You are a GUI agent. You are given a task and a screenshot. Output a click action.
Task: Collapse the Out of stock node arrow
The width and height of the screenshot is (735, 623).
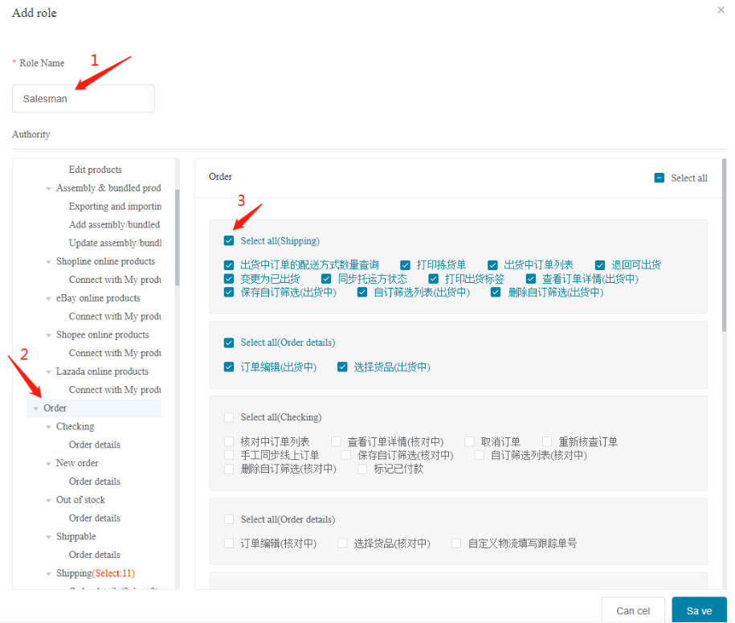(48, 500)
